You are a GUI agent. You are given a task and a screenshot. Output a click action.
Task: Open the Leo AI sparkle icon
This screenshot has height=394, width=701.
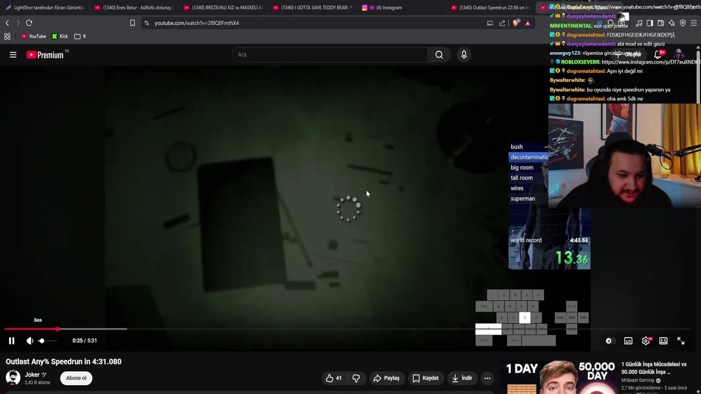671,23
